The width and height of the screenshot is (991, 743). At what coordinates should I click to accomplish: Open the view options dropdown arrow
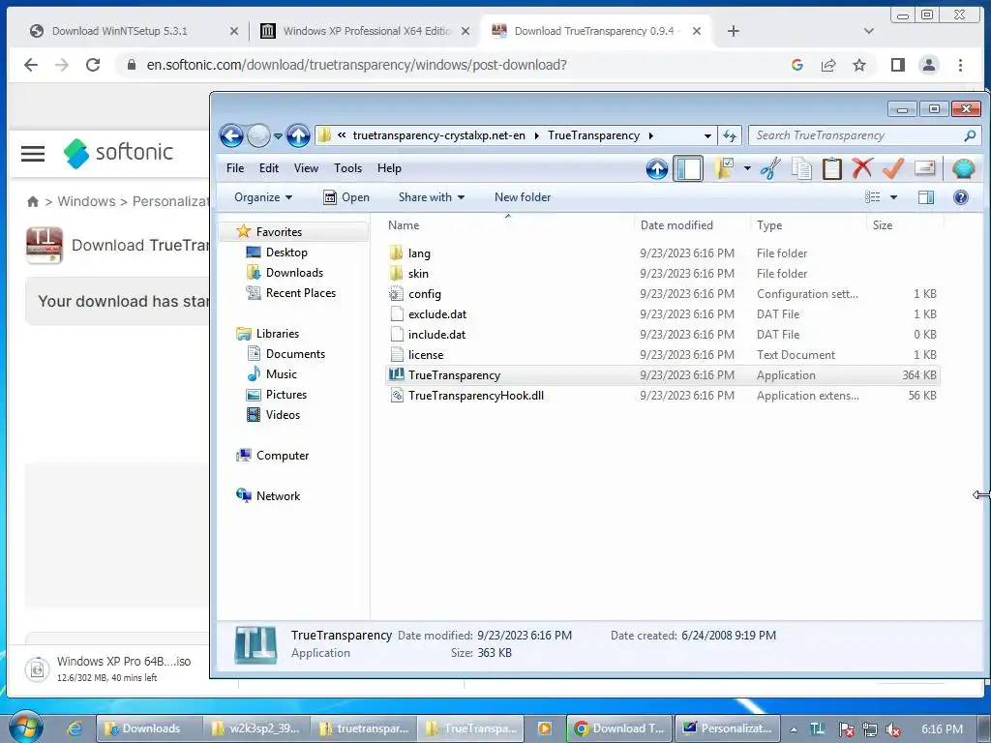pyautogui.click(x=893, y=197)
